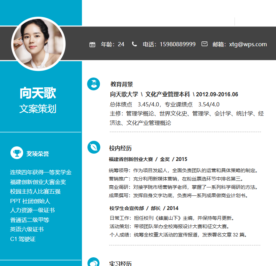276x266 pixels.
Task: Click the trophy icon beside 奖项荣誉
Action: (x=17, y=153)
